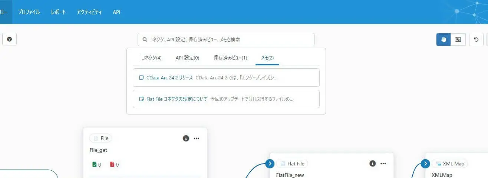Image resolution: width=488 pixels, height=178 pixels.
Task: Open the three-dot menu on File_get
Action: click(197, 138)
